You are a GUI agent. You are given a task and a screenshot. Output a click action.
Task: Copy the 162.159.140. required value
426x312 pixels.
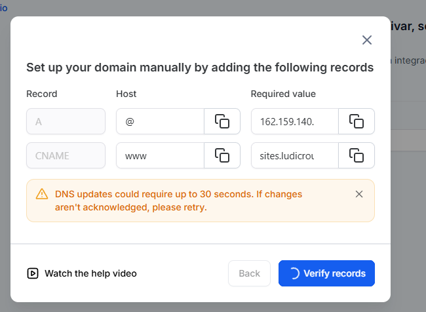[x=356, y=121]
